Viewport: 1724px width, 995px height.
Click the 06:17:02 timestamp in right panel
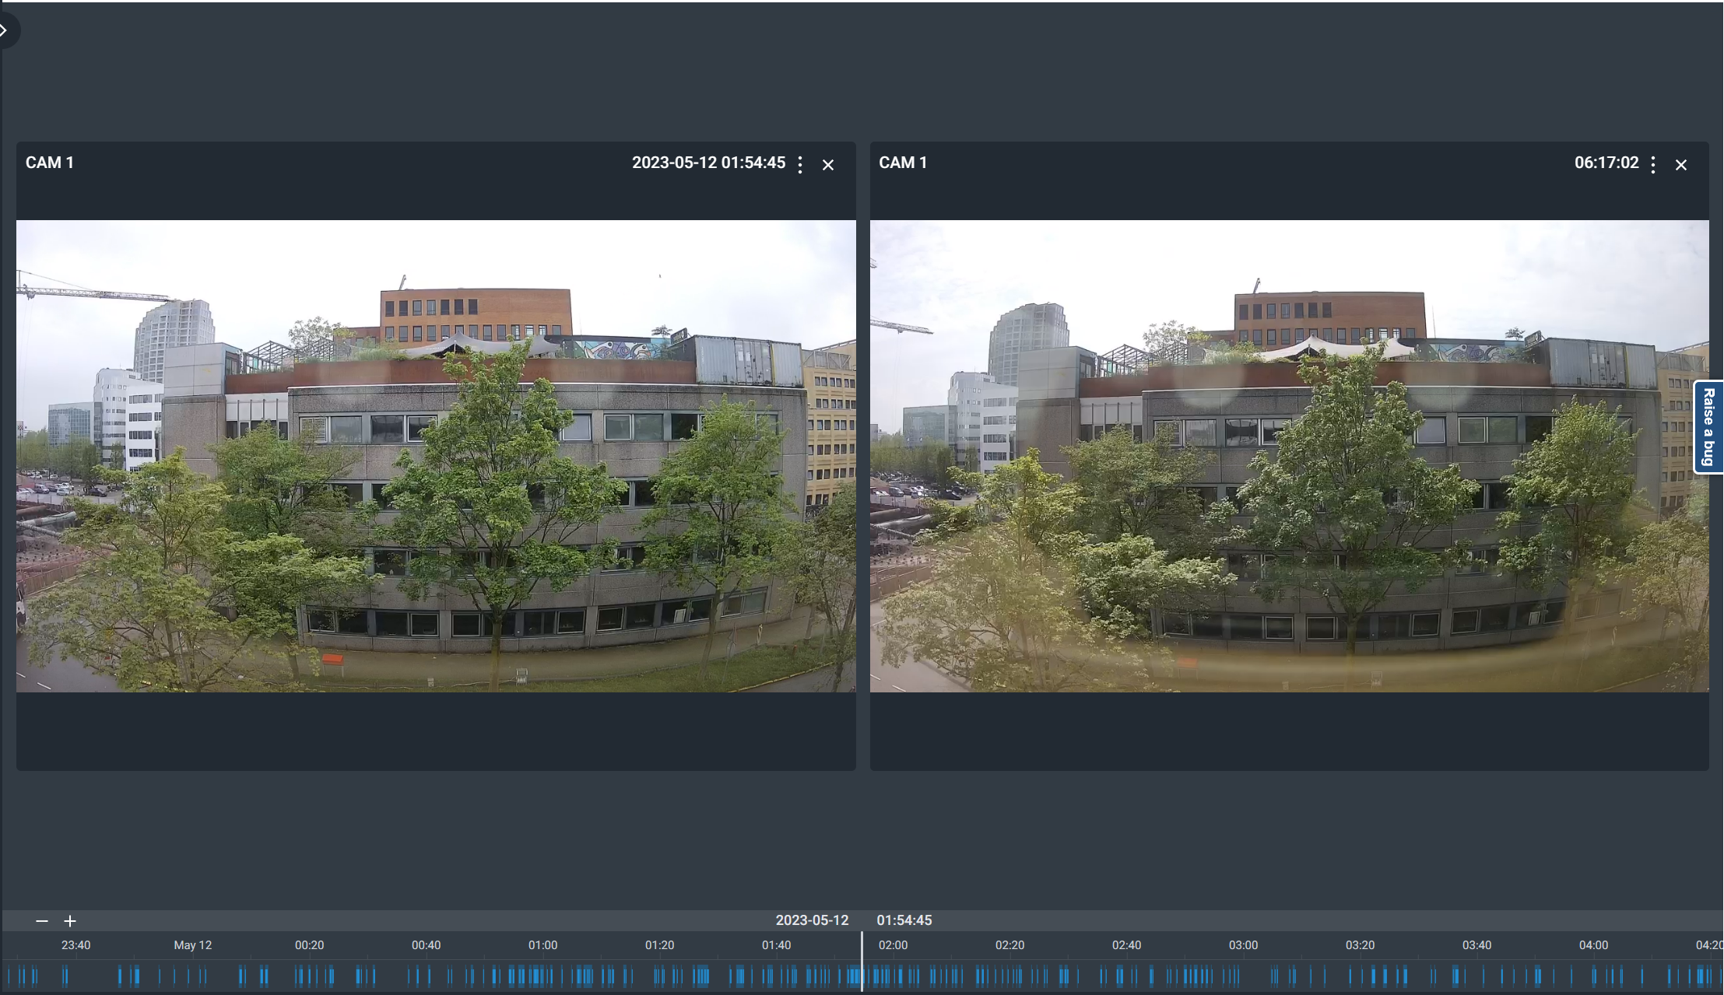click(1606, 163)
